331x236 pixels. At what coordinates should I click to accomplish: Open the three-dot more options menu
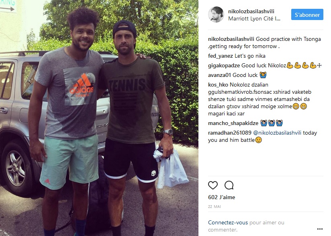[x=320, y=229]
